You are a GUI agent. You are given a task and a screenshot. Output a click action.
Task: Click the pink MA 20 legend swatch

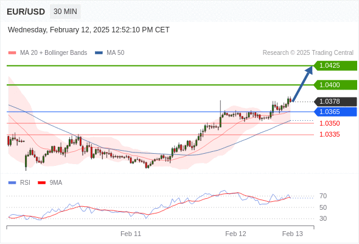(x=12, y=53)
